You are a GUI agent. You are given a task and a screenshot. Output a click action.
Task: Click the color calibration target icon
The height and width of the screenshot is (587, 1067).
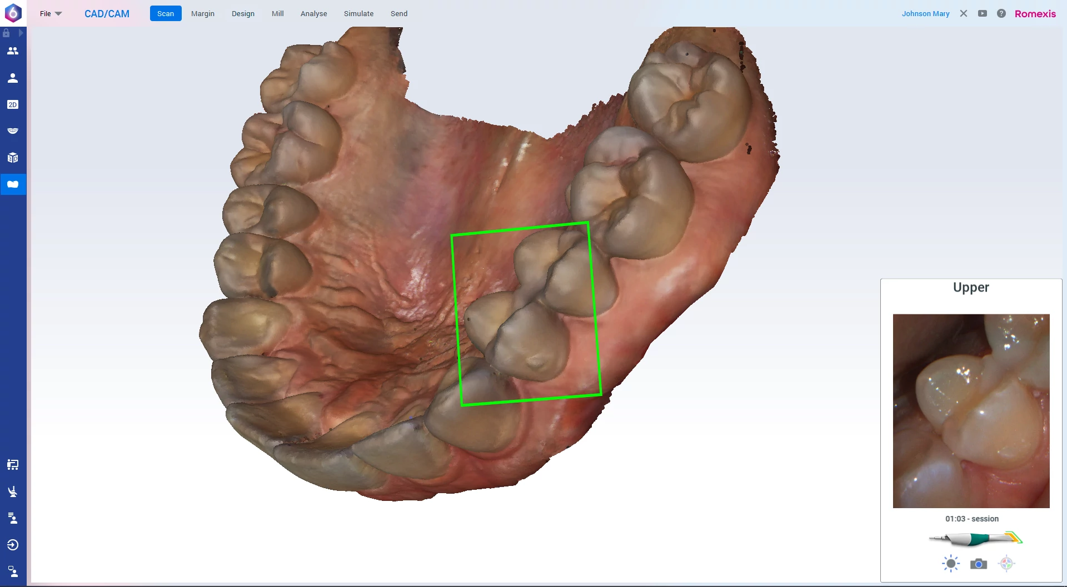(1006, 564)
